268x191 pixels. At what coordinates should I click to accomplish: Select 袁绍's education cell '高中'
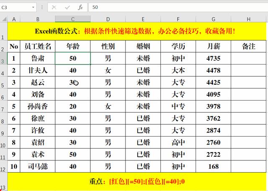pos(178,142)
